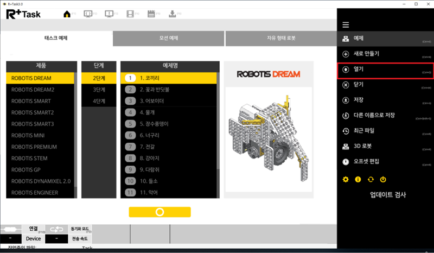Open the hamburger menu icon
This screenshot has height=253, width=434.
point(346,25)
